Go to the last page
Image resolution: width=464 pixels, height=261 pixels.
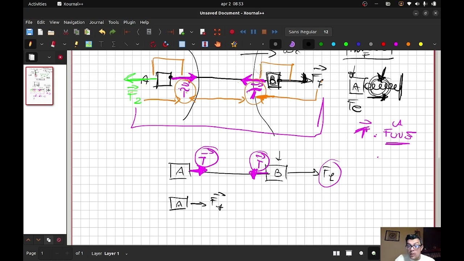170,32
